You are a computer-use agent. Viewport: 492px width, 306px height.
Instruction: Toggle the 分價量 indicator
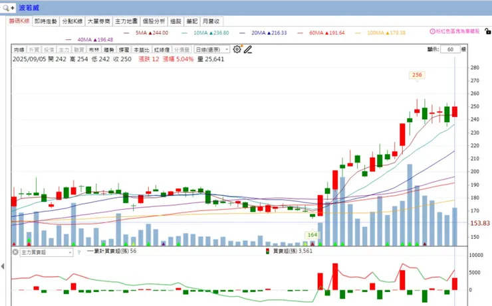click(x=182, y=50)
